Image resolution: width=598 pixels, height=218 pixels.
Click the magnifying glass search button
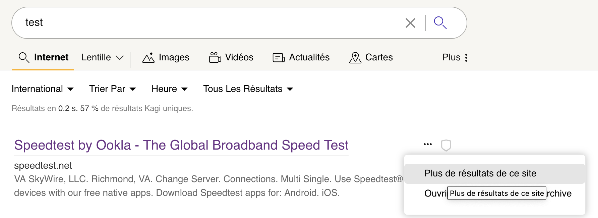[x=440, y=23]
